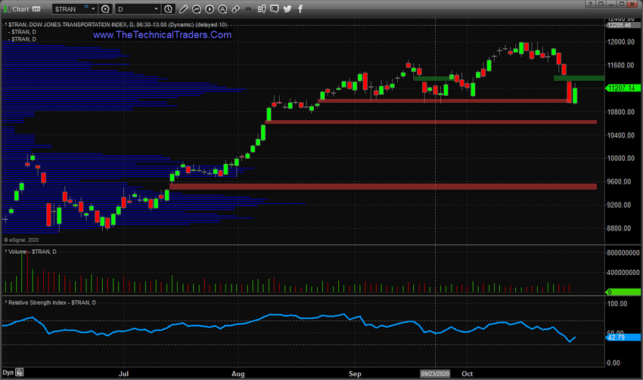Click the 9600.00 price axis label
Screen dimensions: 643x380
(x=620, y=181)
